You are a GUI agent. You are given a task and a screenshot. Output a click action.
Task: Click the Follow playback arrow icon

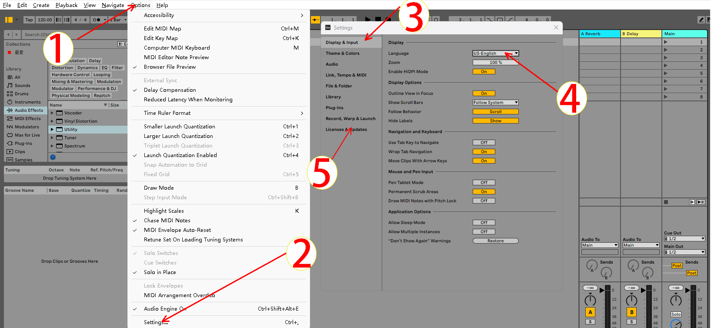point(316,20)
